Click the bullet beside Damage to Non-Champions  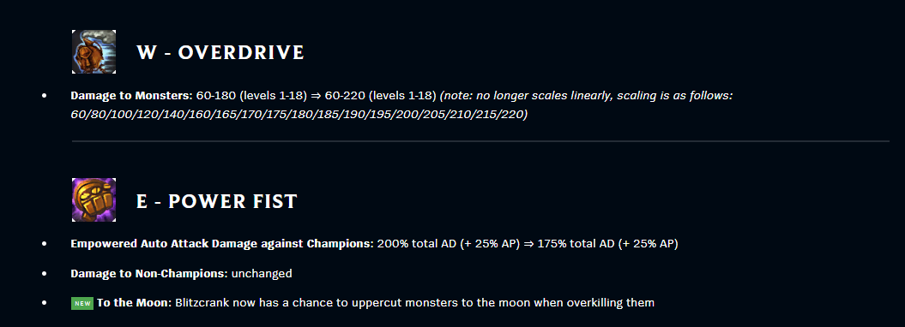click(x=45, y=274)
